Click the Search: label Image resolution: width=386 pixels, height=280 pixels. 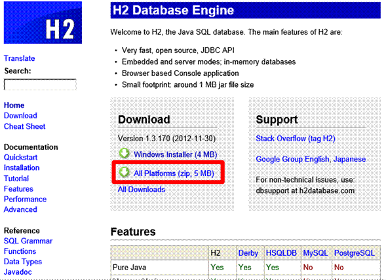pos(18,71)
